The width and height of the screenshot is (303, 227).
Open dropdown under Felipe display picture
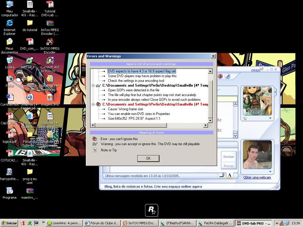[270, 118]
